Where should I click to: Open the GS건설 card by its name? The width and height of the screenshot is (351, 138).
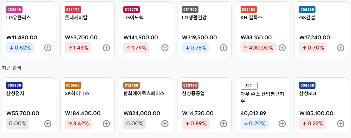(x=307, y=18)
